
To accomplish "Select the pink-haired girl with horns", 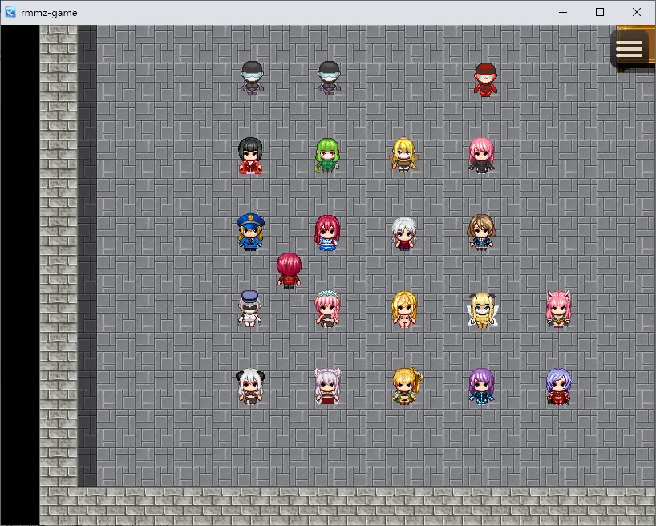I will (558, 310).
